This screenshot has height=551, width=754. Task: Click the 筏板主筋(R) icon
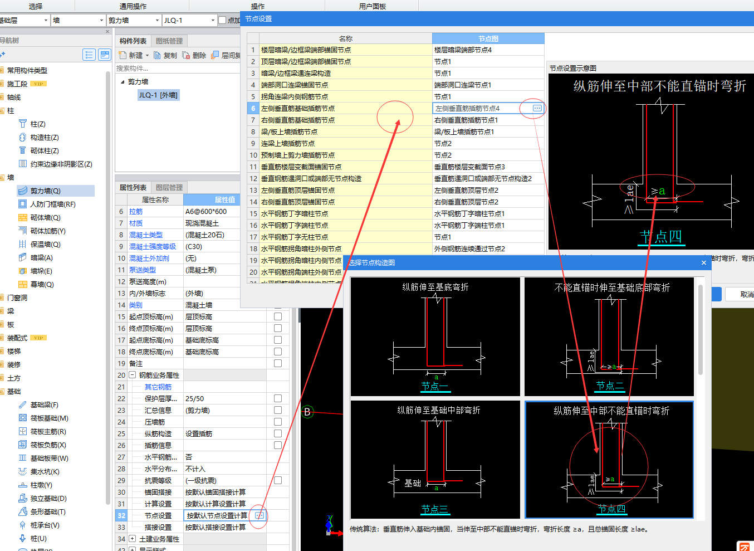click(x=23, y=431)
